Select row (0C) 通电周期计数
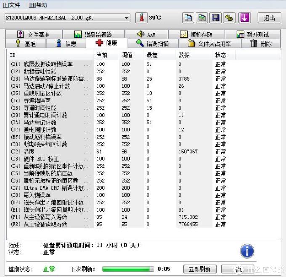The height and width of the screenshot is (277, 286). click(119, 130)
